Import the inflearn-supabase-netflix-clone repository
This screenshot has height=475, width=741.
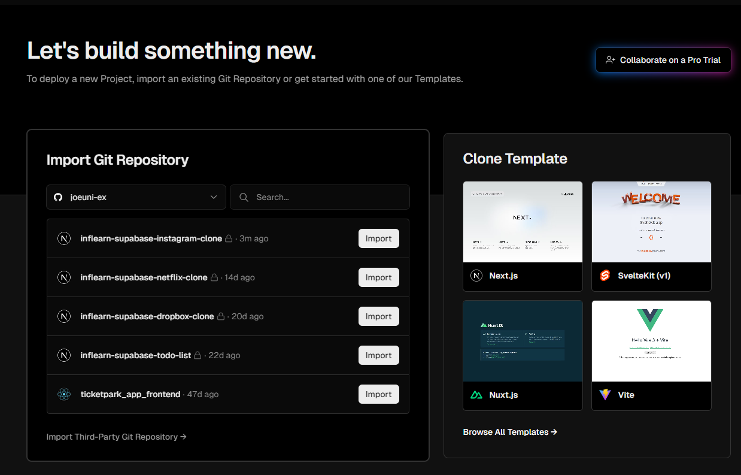(x=379, y=277)
